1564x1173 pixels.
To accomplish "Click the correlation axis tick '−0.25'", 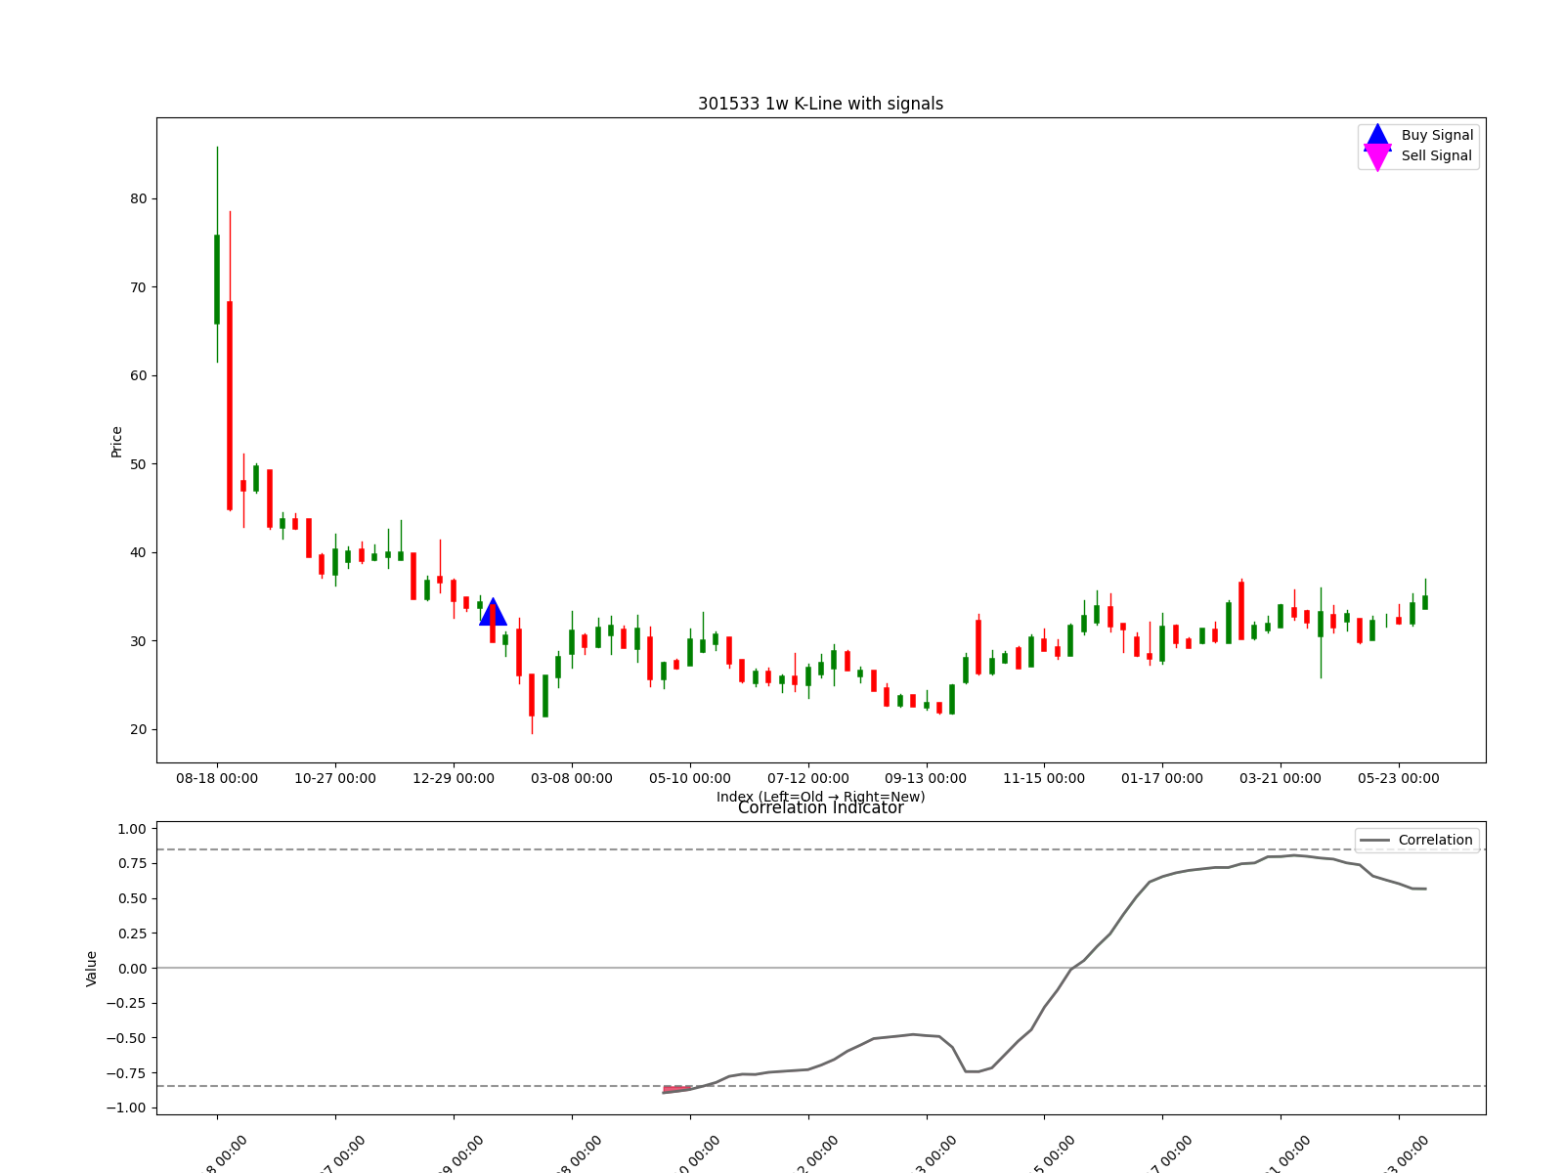I will click(x=127, y=1003).
